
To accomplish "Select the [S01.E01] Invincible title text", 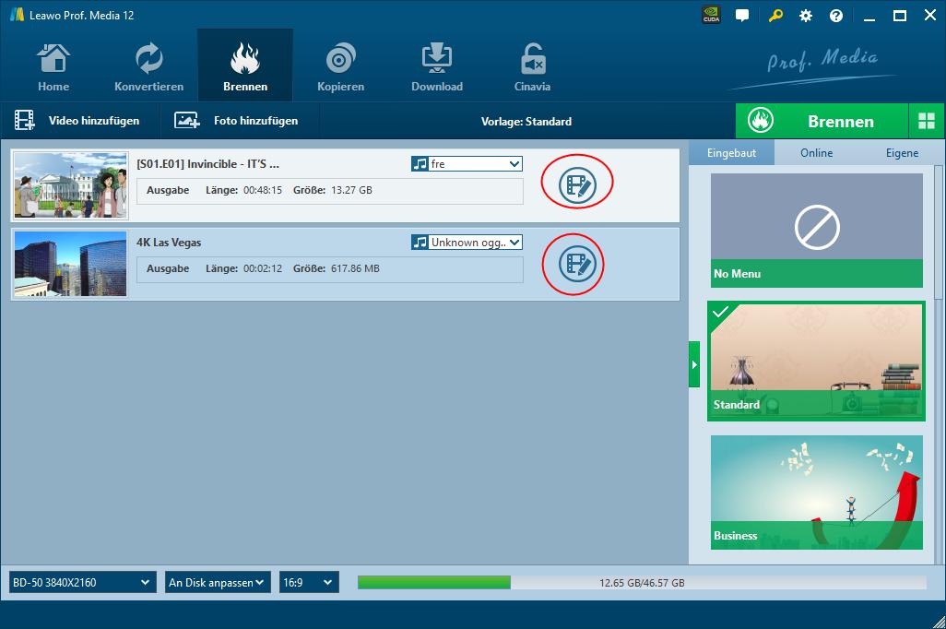I will click(207, 163).
